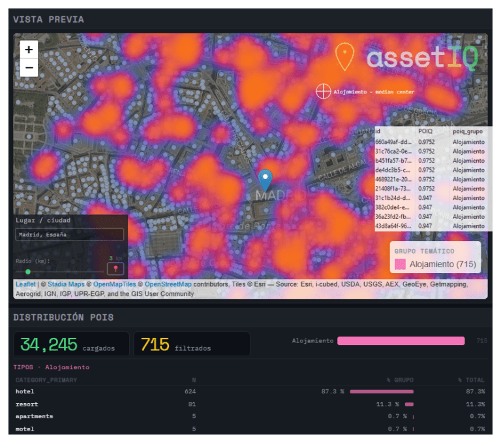Viewport: 501px width, 443px height.
Task: Click the 715 filtrados counter
Action: coord(192,344)
